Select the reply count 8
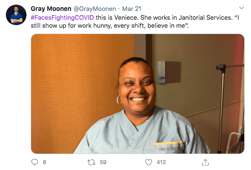Image resolution: width=251 pixels, height=170 pixels. [x=45, y=162]
